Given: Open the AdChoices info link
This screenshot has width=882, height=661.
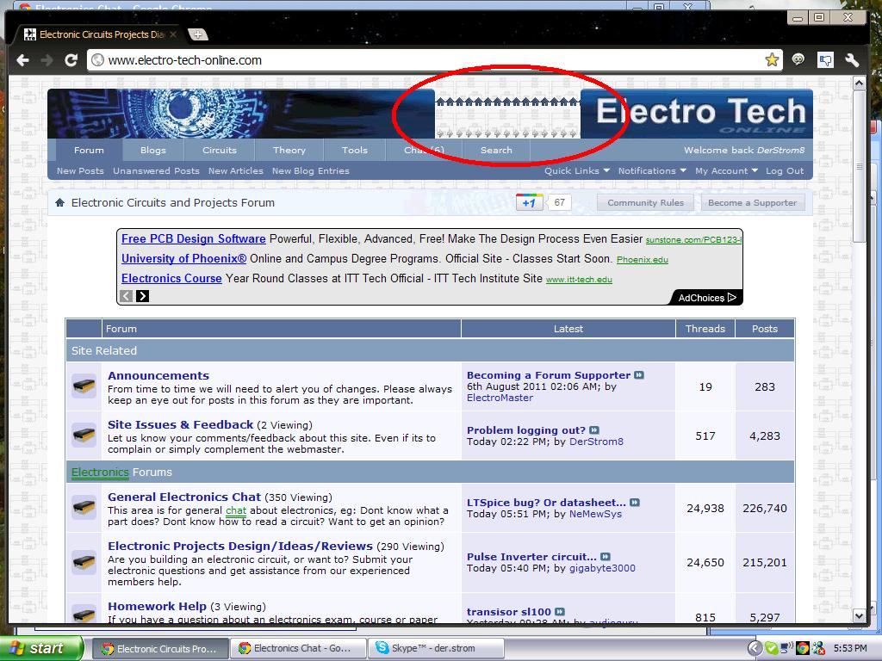Looking at the screenshot, I should (706, 297).
